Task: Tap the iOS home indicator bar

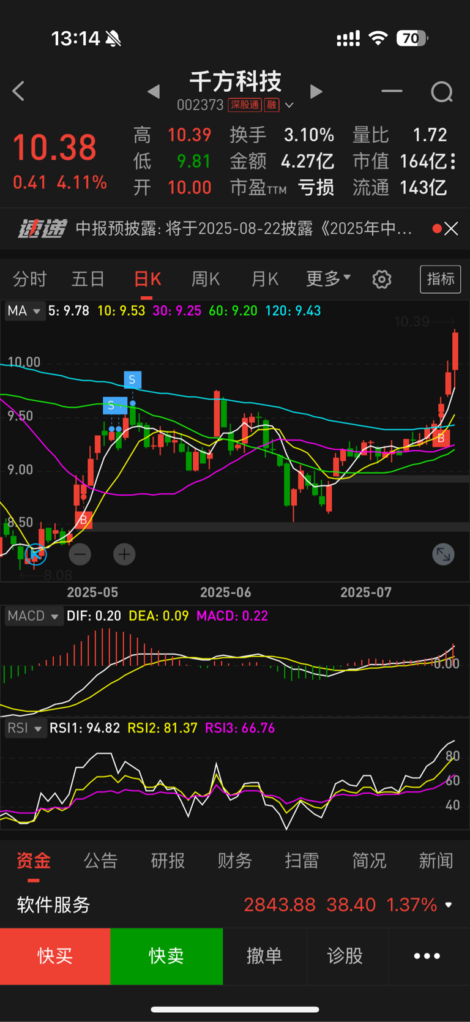Action: click(x=235, y=1009)
